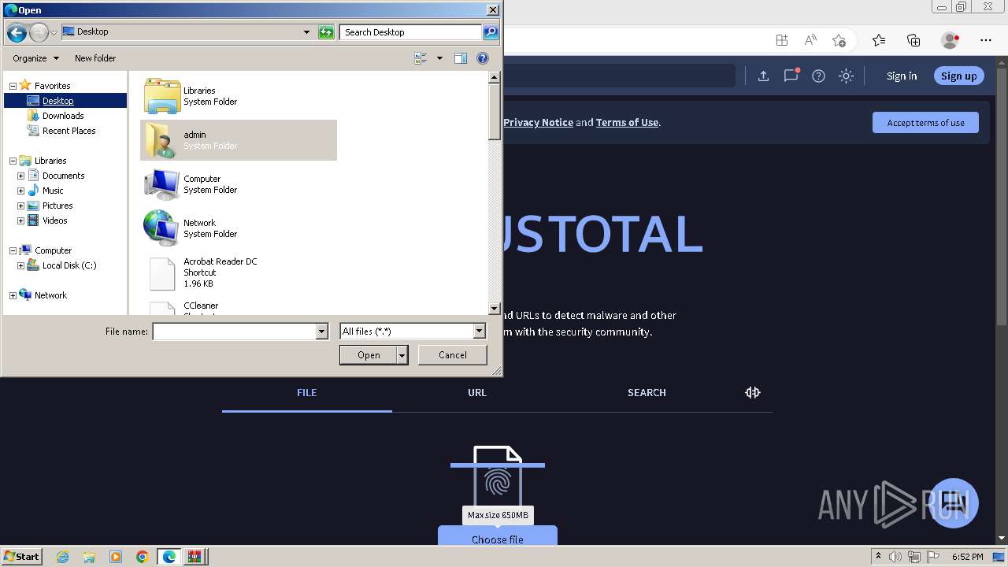Screen dimensions: 1008x567
Task: Expand the Network tree node
Action: (13, 295)
